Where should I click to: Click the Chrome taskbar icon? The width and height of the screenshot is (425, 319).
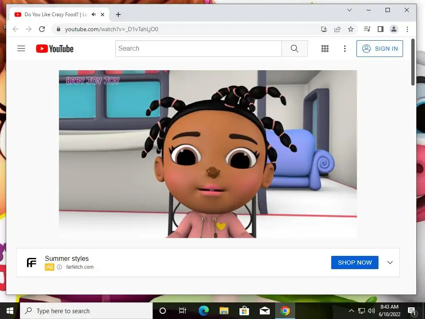coord(285,311)
